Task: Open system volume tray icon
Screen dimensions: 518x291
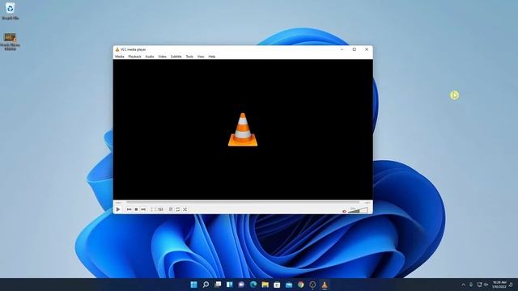Action: [x=486, y=285]
